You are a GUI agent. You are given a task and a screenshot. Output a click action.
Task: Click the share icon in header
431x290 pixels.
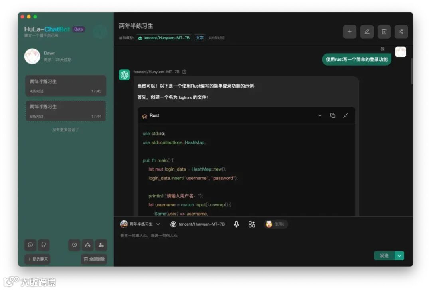[x=401, y=32]
